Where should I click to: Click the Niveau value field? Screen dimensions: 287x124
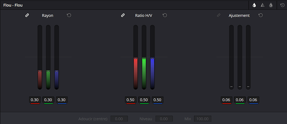(164, 119)
